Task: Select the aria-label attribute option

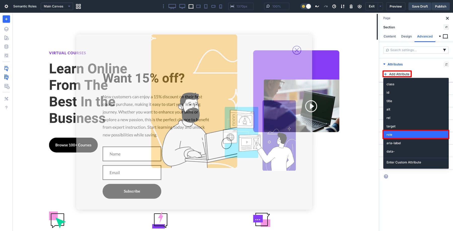Action: [394, 143]
